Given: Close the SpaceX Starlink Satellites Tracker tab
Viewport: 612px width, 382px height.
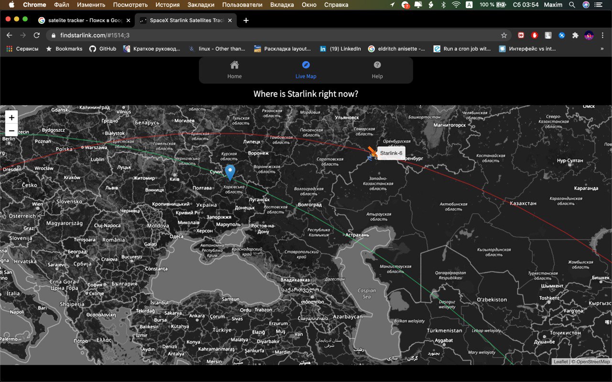Looking at the screenshot, I should click(x=230, y=21).
